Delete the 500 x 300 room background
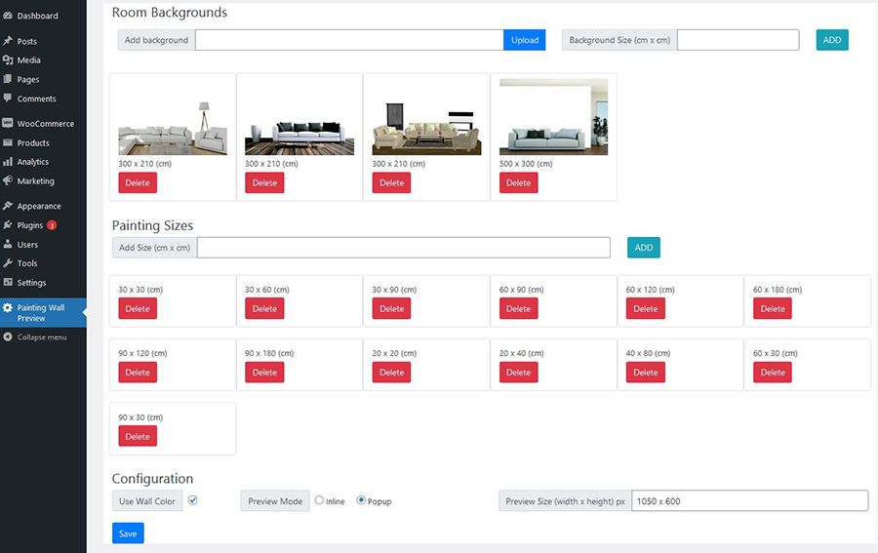Screen dimensions: 878x553 point(518,182)
